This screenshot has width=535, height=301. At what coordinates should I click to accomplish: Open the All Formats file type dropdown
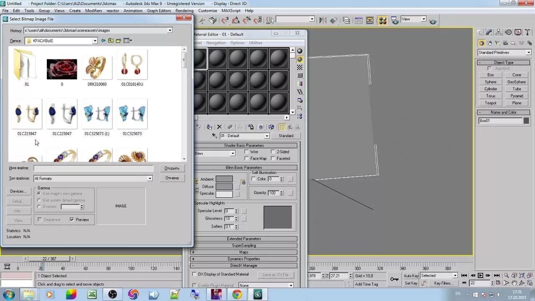(150, 179)
